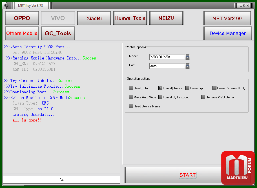Viewport: 257px width, 188px height.
Task: Click the app icon in title bar
Action: pyautogui.click(x=6, y=5)
